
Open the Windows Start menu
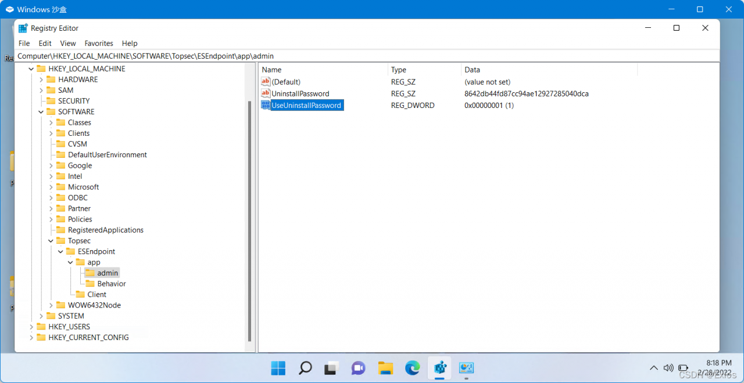278,368
